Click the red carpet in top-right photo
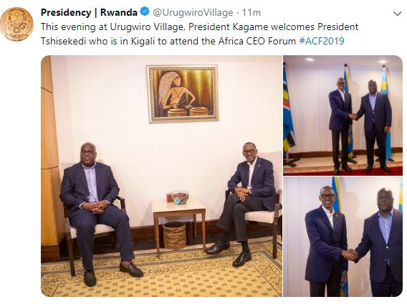This screenshot has height=307, width=407. coord(343,171)
